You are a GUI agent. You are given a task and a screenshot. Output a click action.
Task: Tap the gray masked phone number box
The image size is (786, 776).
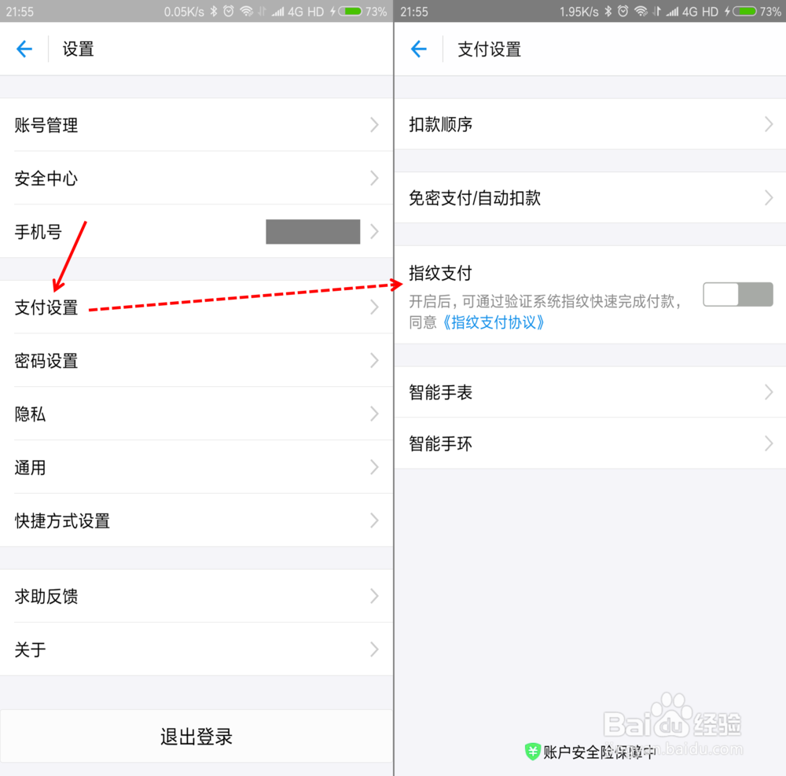(x=313, y=232)
